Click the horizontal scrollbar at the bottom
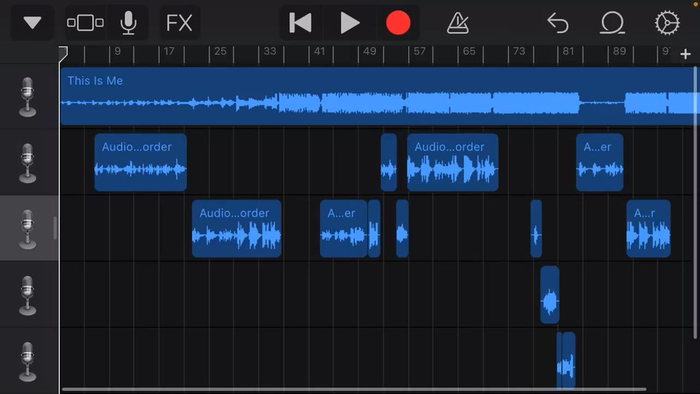The width and height of the screenshot is (700, 394). pos(354,389)
